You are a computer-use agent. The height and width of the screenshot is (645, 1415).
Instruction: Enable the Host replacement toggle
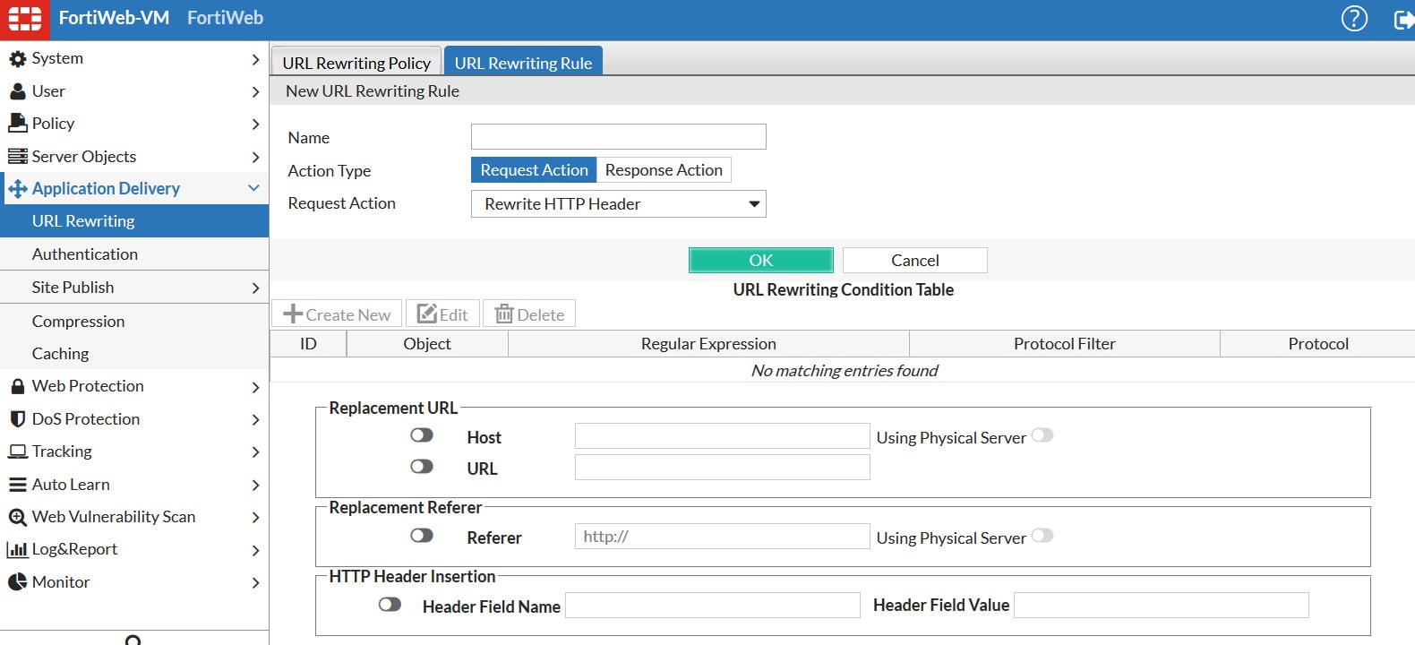[421, 435]
